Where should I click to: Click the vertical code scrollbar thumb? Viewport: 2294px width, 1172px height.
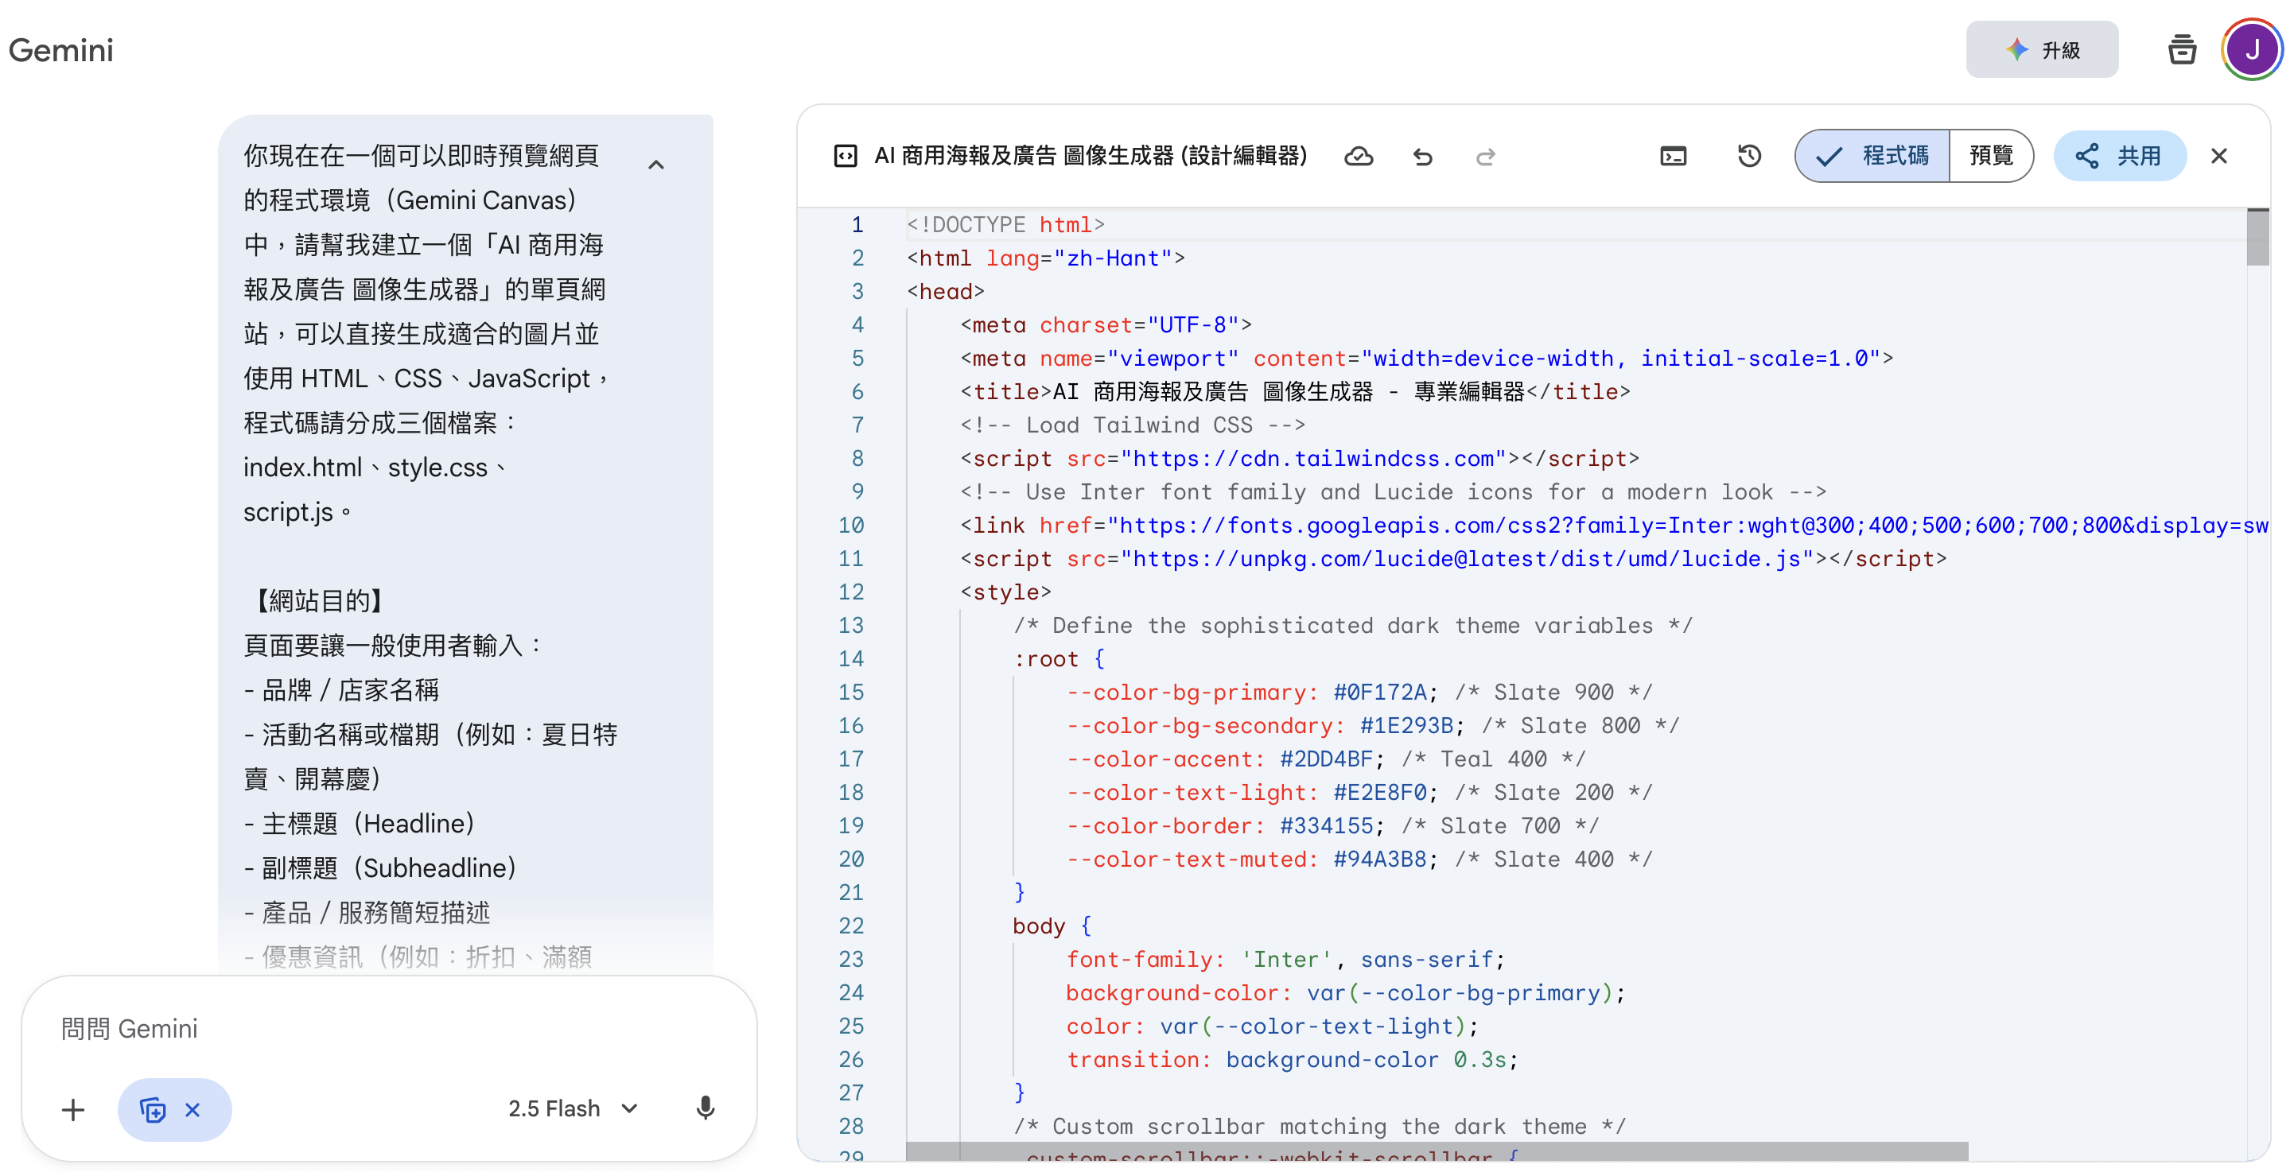click(x=2257, y=238)
